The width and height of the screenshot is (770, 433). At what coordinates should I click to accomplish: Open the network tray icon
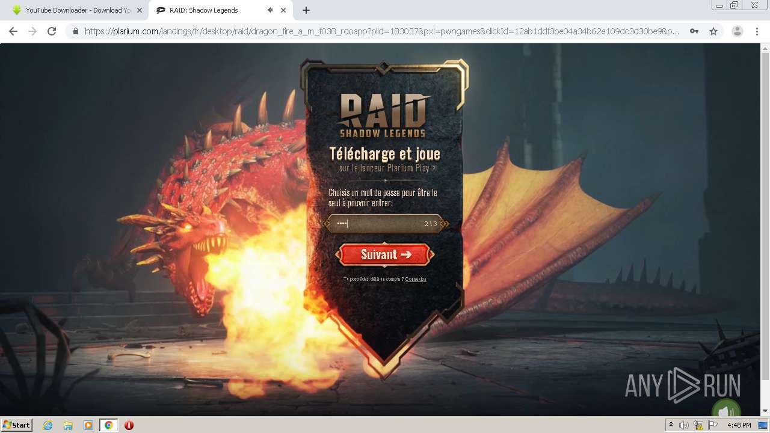click(698, 425)
